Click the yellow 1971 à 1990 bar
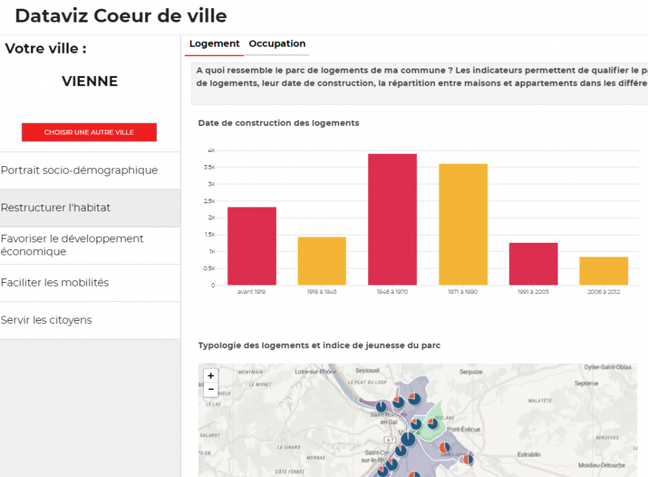 pos(463,224)
